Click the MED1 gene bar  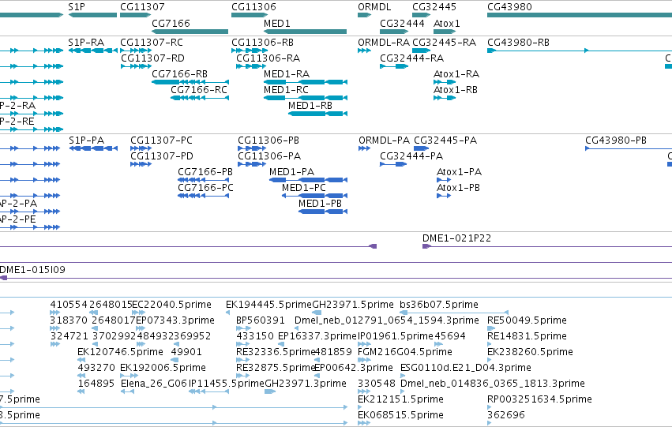click(305, 32)
